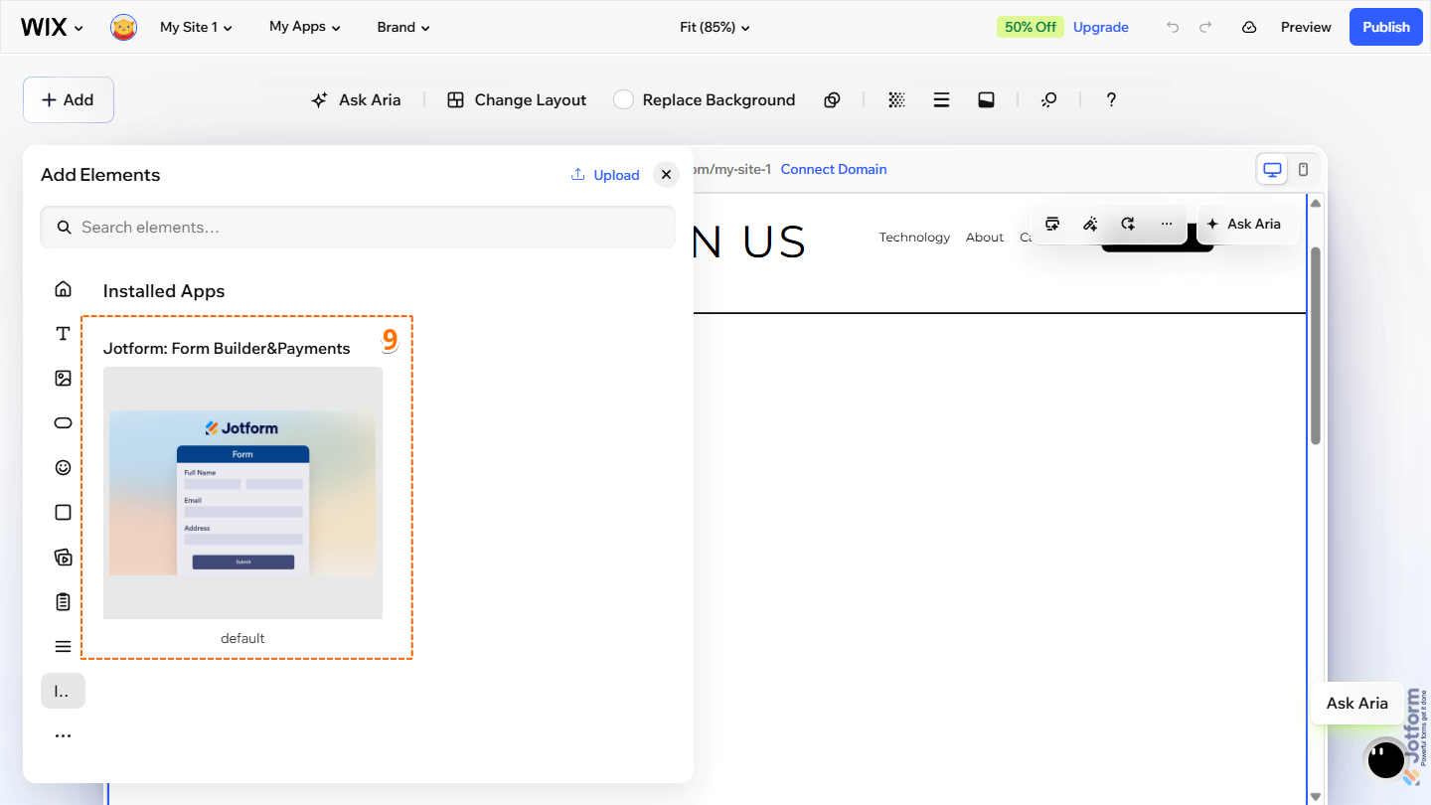
Task: Click the Installed Apps heading
Action: 164,291
